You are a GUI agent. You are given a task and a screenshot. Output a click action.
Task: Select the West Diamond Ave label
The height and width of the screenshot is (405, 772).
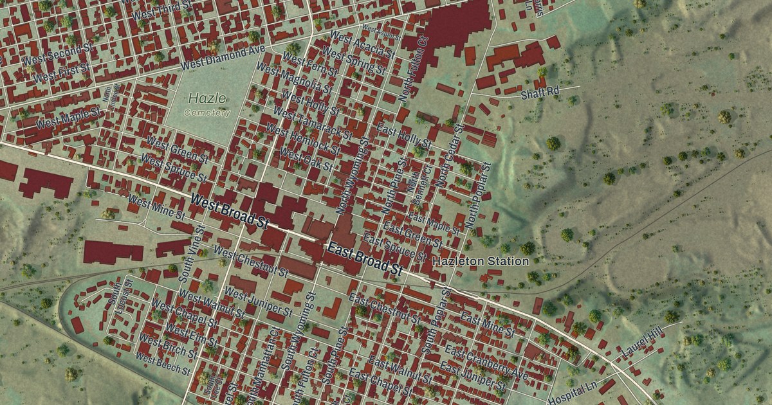pos(223,57)
